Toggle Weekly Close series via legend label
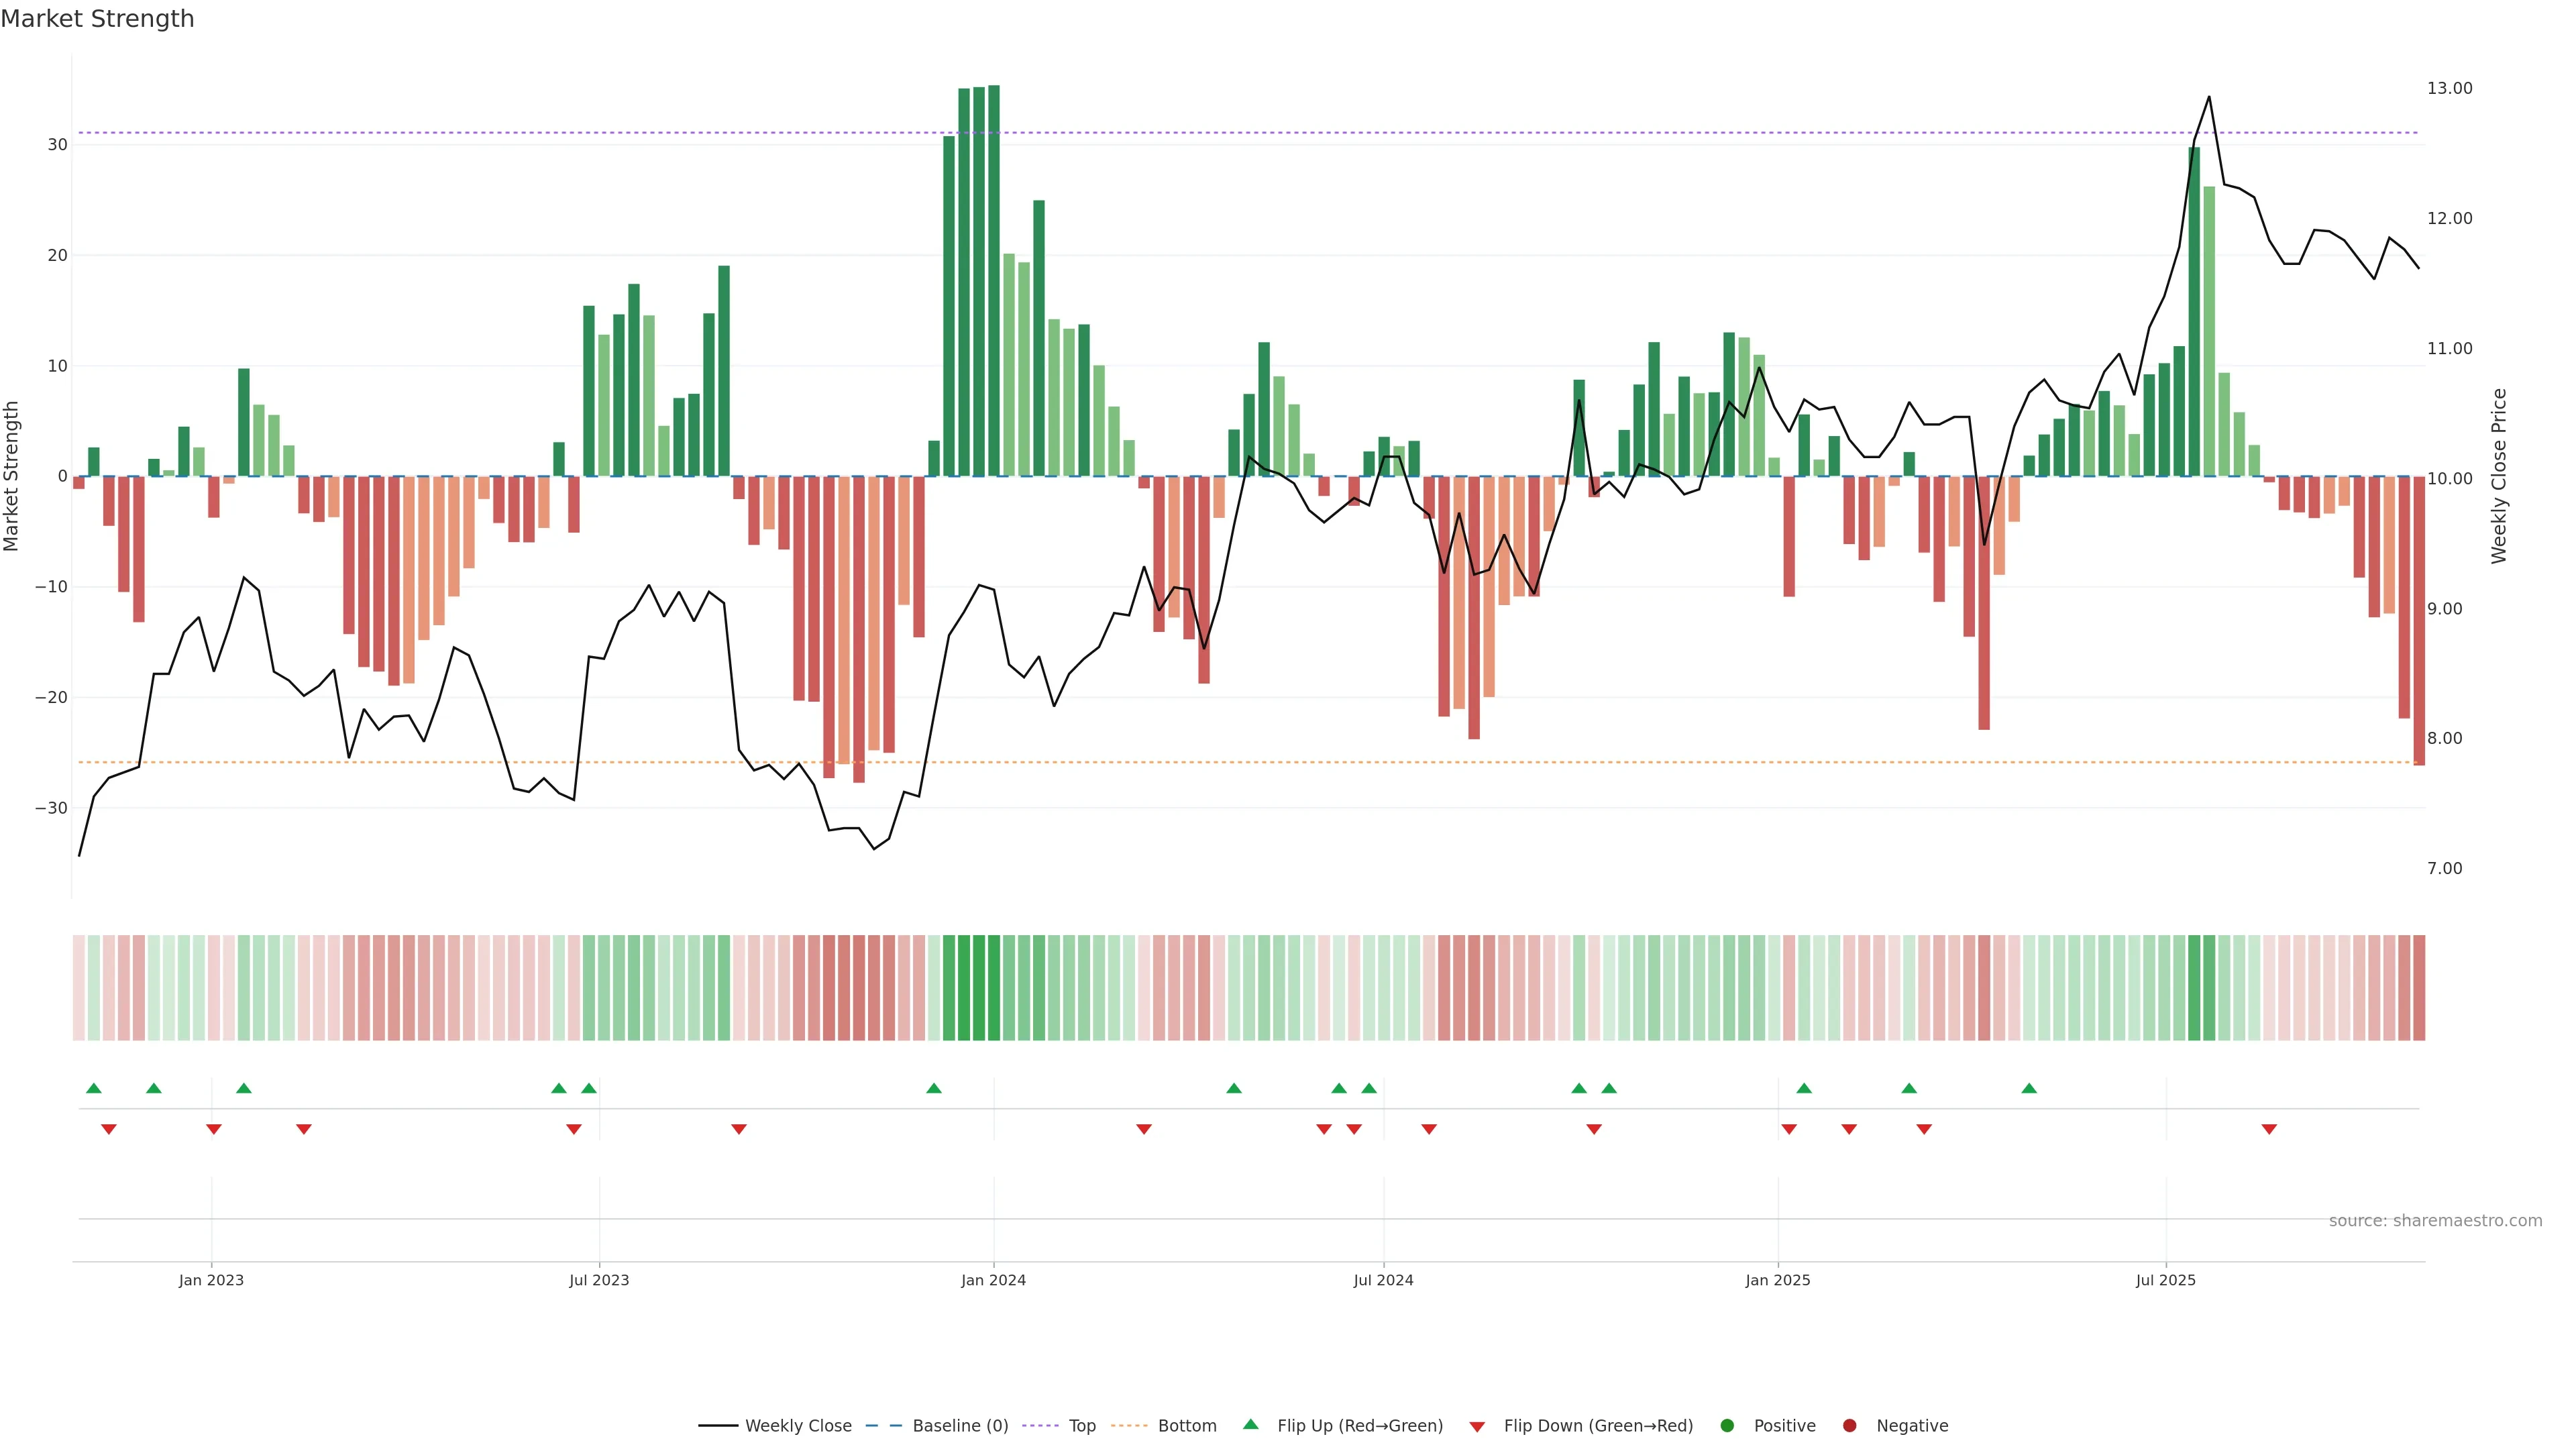 point(798,1425)
